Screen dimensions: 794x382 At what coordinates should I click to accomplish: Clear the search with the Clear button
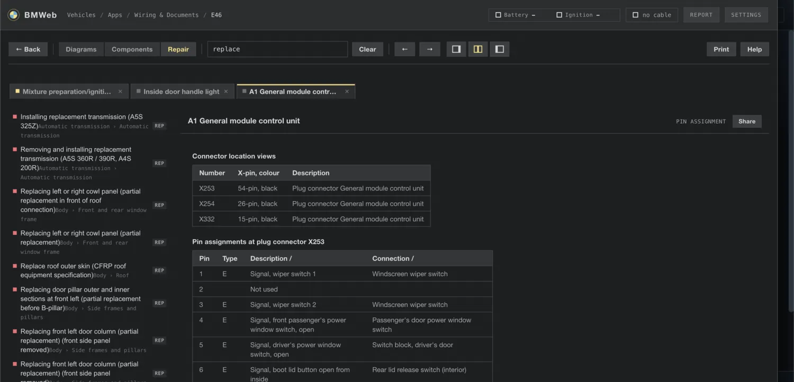367,49
